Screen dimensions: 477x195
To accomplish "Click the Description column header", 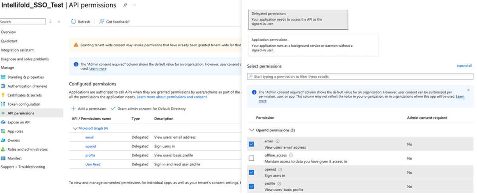I will click(x=164, y=119).
